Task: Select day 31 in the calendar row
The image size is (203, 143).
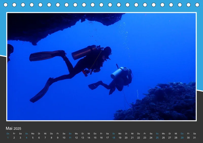Action: 194,138
